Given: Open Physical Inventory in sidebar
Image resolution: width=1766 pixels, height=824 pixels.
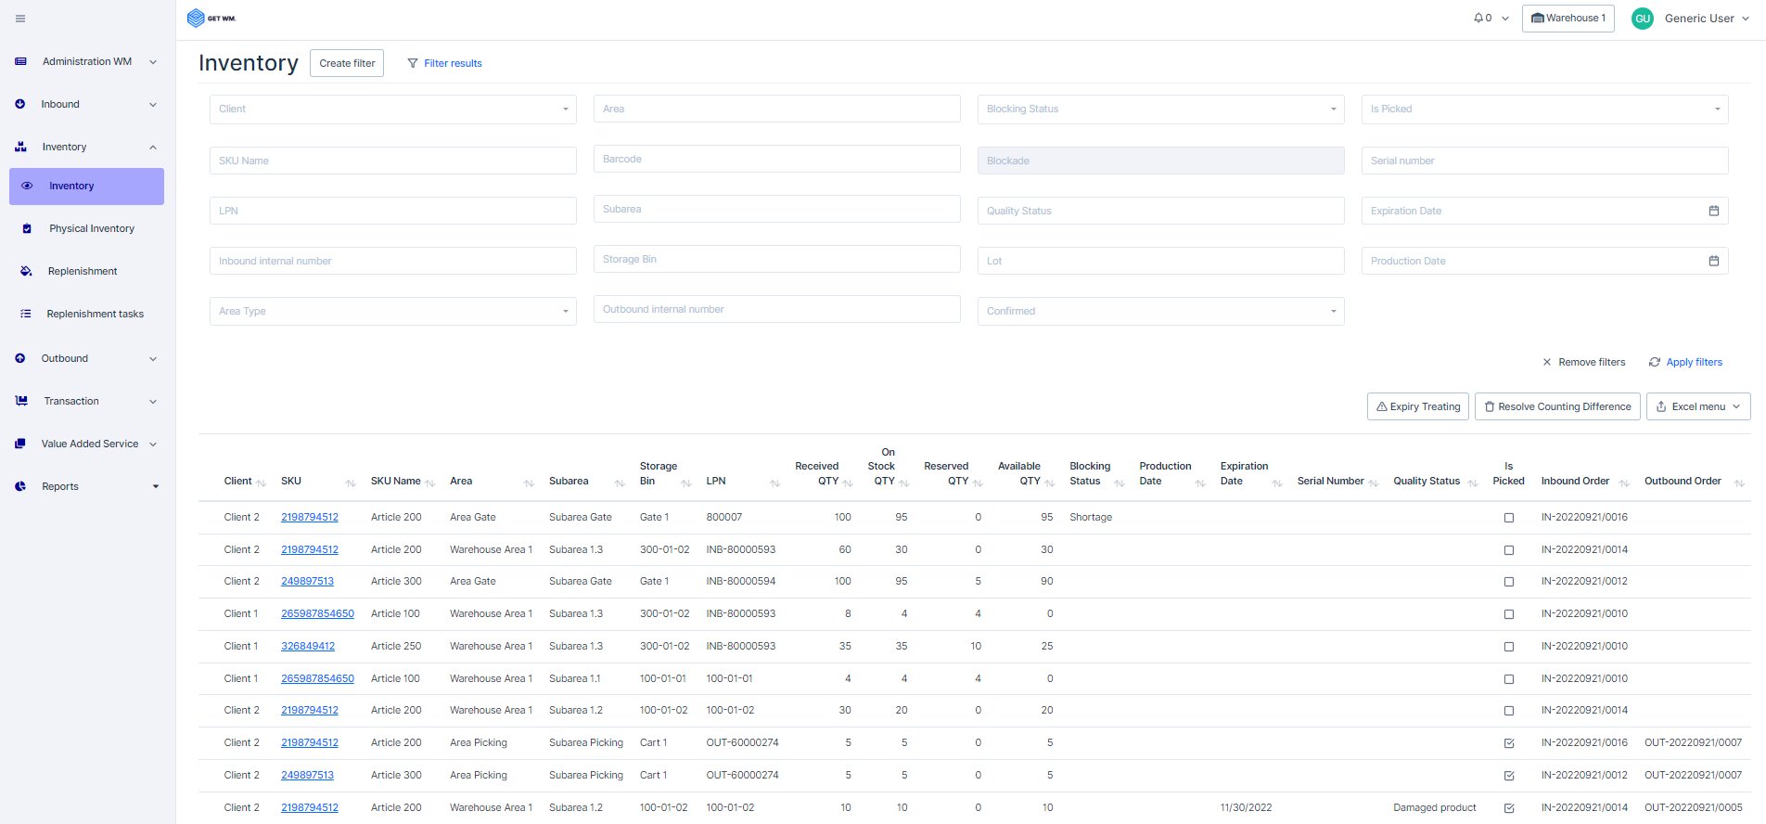Looking at the screenshot, I should coord(91,228).
